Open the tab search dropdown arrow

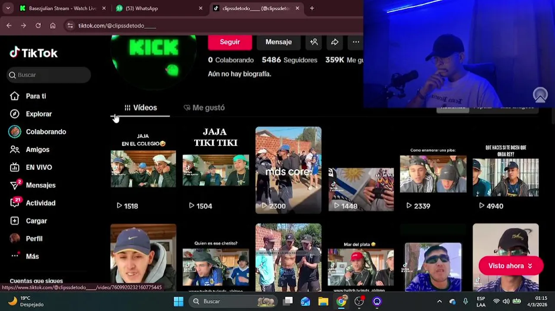coord(8,8)
